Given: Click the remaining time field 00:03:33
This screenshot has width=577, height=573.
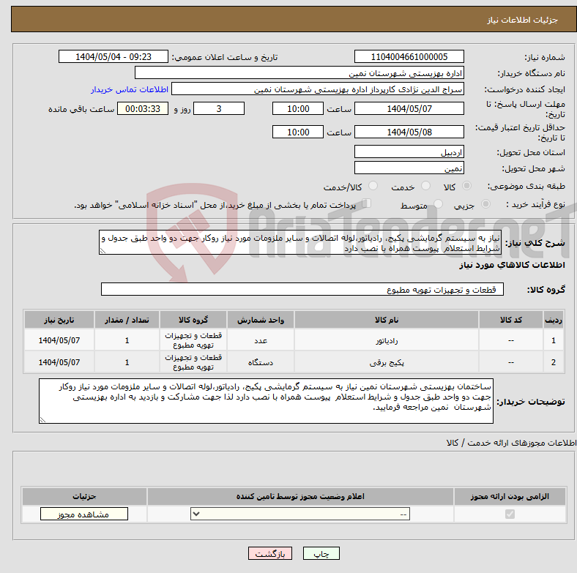Looking at the screenshot, I should [x=143, y=108].
